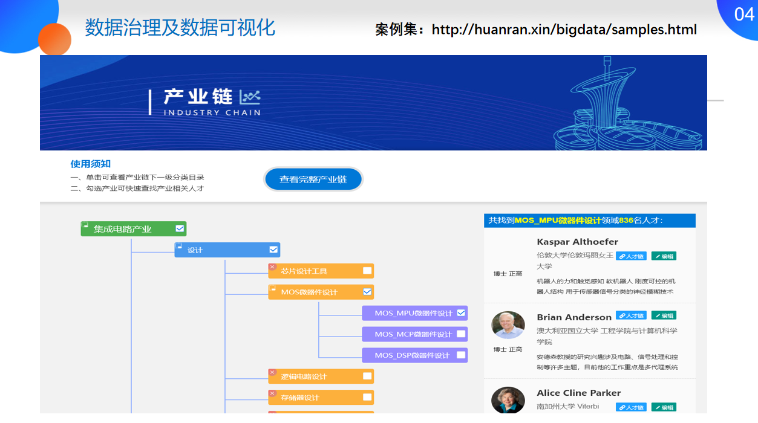
Task: Collapse the 集成电路产业 root node
Action: coord(85,225)
